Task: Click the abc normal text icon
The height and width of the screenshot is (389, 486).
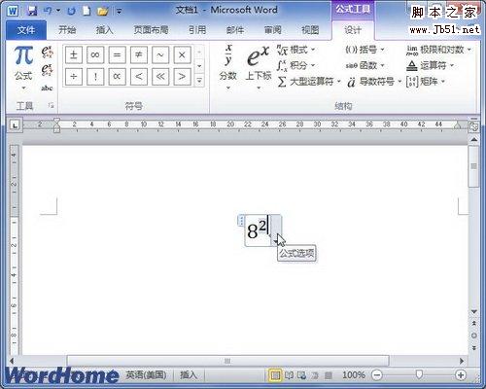Action: [x=47, y=88]
